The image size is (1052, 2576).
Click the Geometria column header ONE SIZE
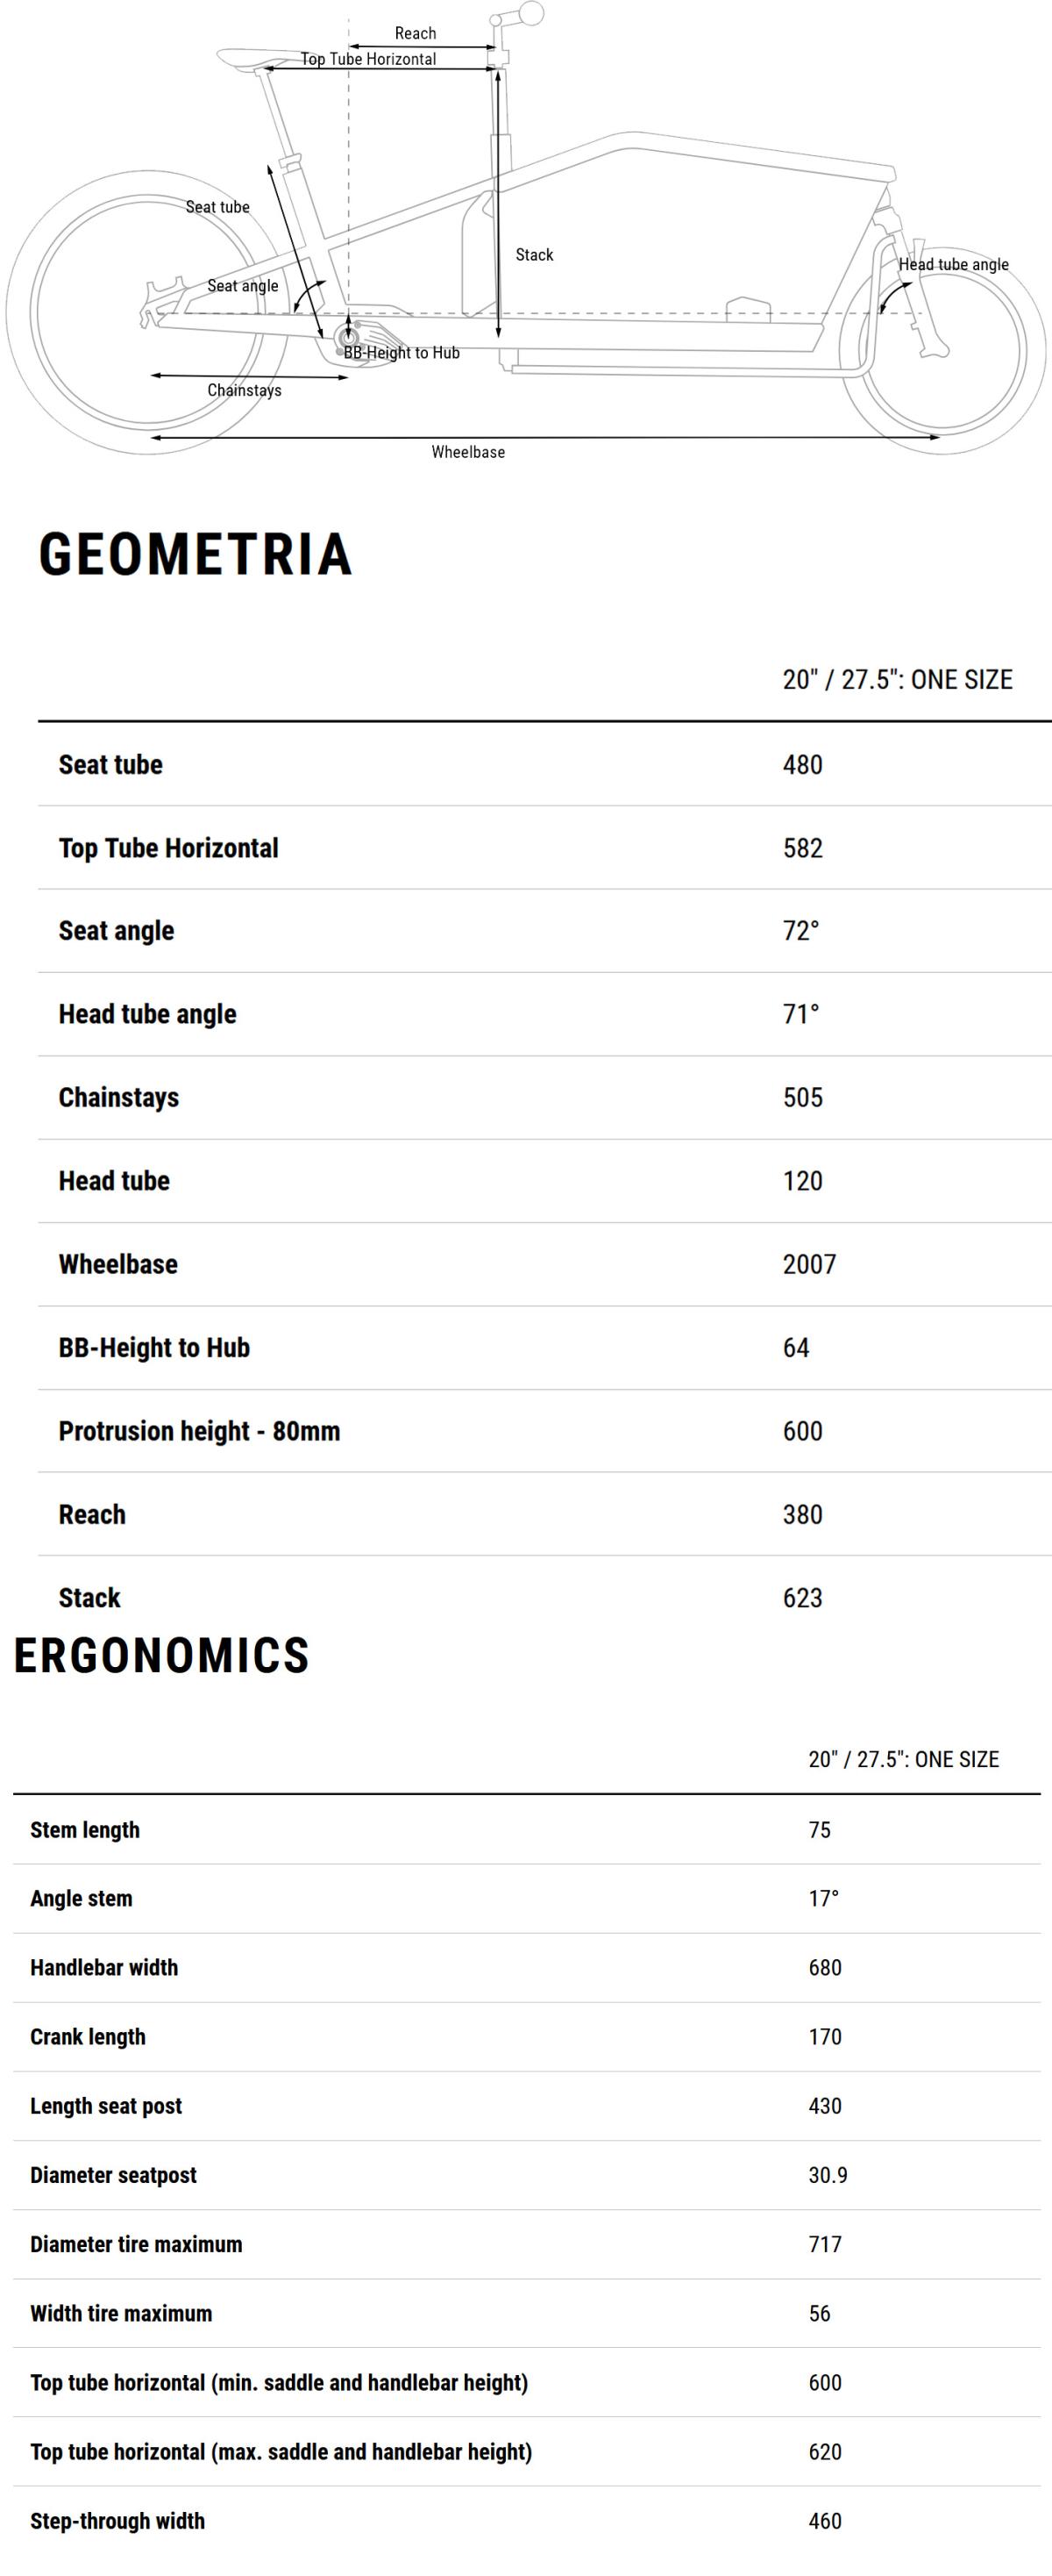[x=897, y=679]
